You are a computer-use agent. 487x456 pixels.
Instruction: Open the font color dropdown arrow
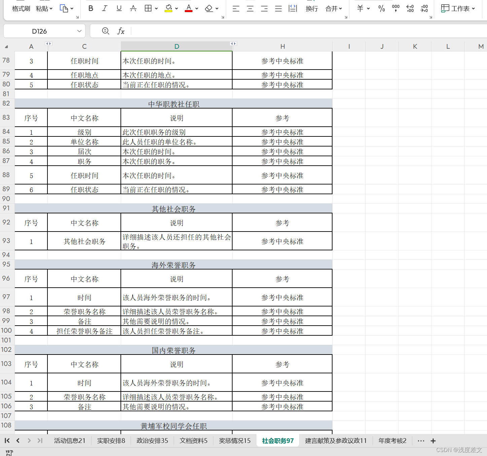197,8
